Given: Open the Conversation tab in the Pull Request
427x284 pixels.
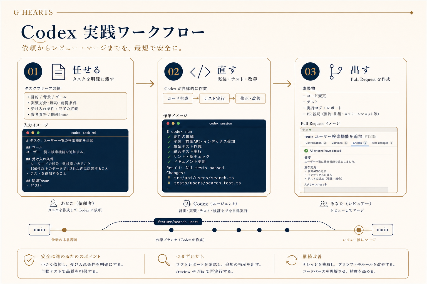Looking at the screenshot, I should click(x=316, y=143).
